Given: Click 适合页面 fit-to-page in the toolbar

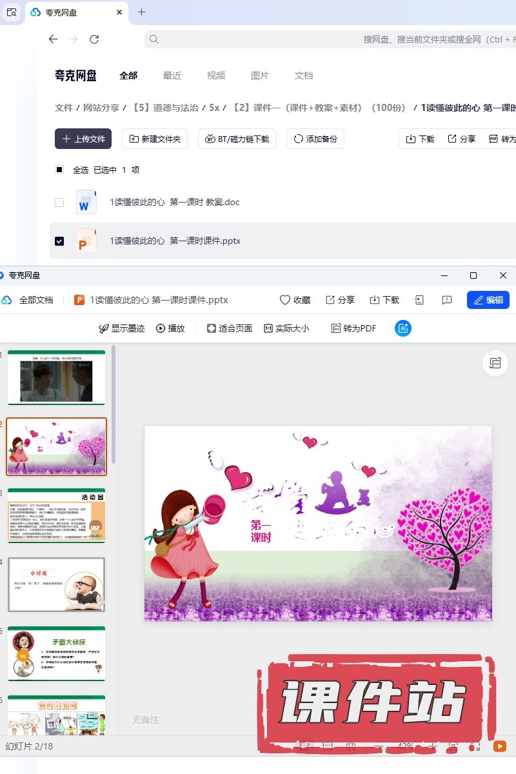Looking at the screenshot, I should 230,328.
